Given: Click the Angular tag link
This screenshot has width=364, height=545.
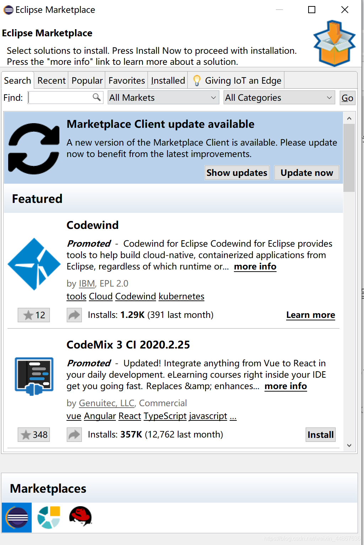Looking at the screenshot, I should pos(100,416).
